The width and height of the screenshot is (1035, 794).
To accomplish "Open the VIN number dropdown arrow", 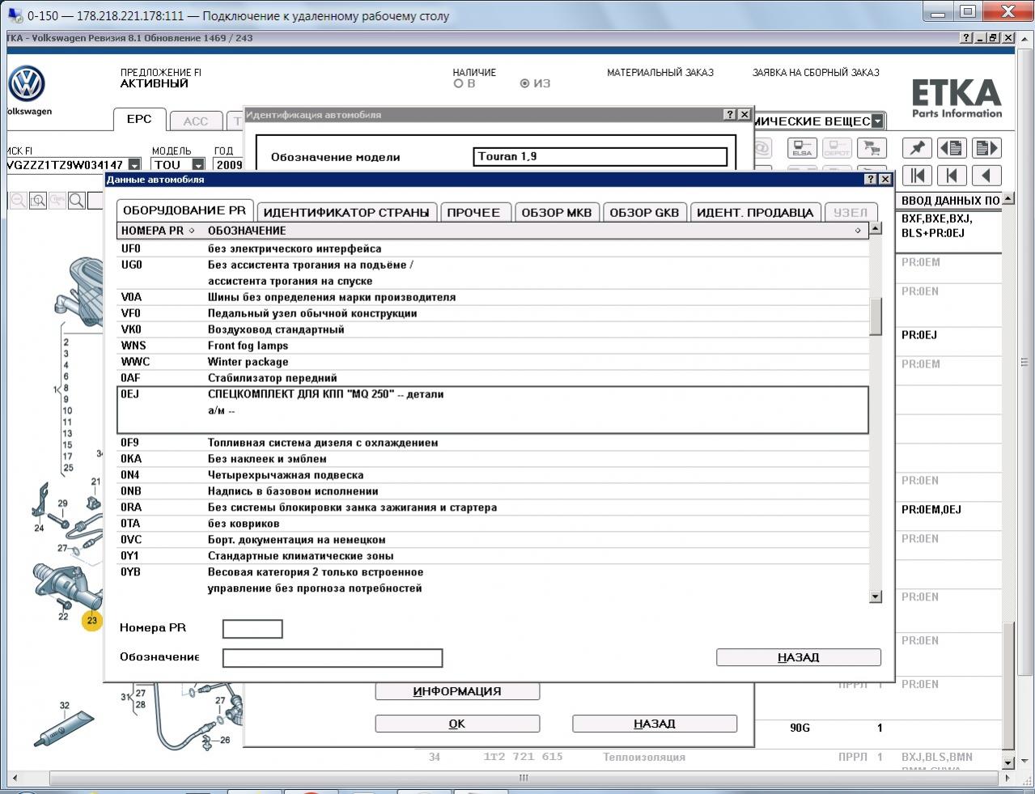I will tap(134, 165).
